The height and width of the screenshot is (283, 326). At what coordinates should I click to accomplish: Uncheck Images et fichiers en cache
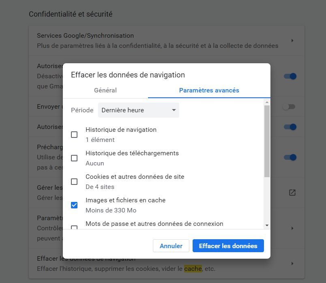click(74, 205)
